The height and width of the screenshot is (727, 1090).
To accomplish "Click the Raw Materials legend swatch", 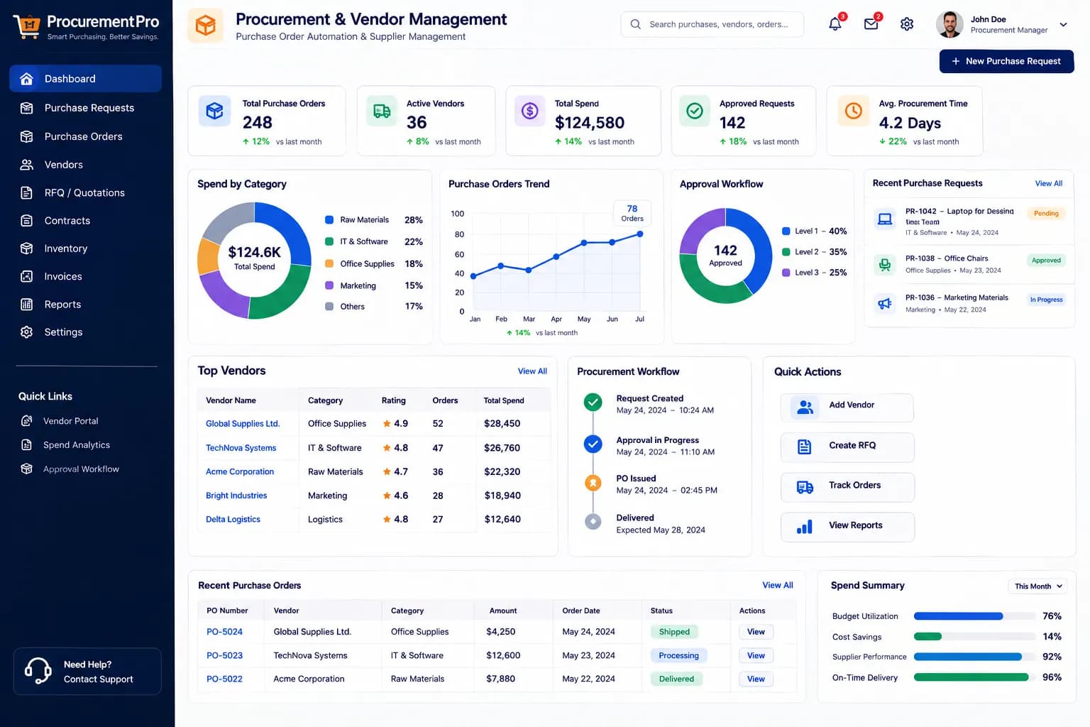I will (x=329, y=220).
